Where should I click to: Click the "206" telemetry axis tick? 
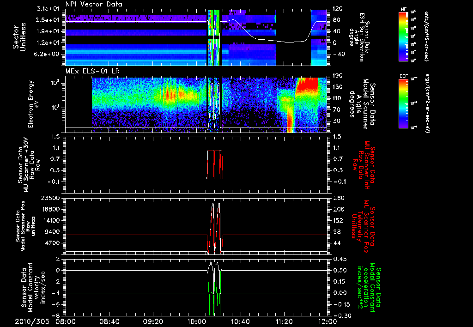[338, 209]
